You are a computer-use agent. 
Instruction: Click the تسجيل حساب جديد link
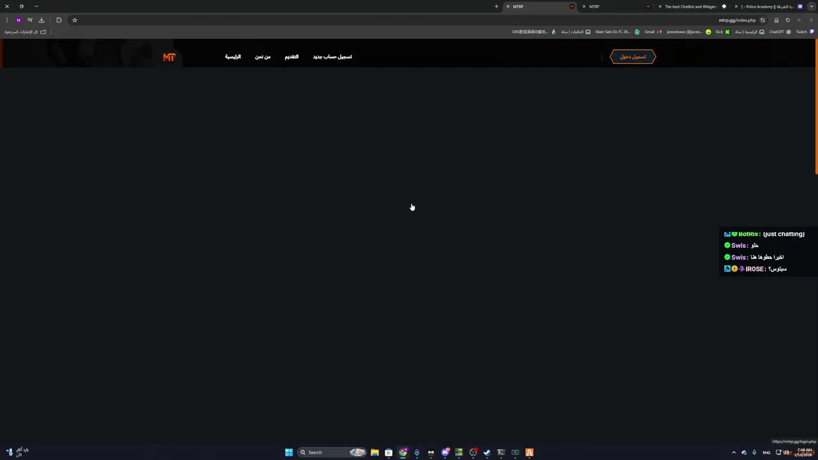332,57
